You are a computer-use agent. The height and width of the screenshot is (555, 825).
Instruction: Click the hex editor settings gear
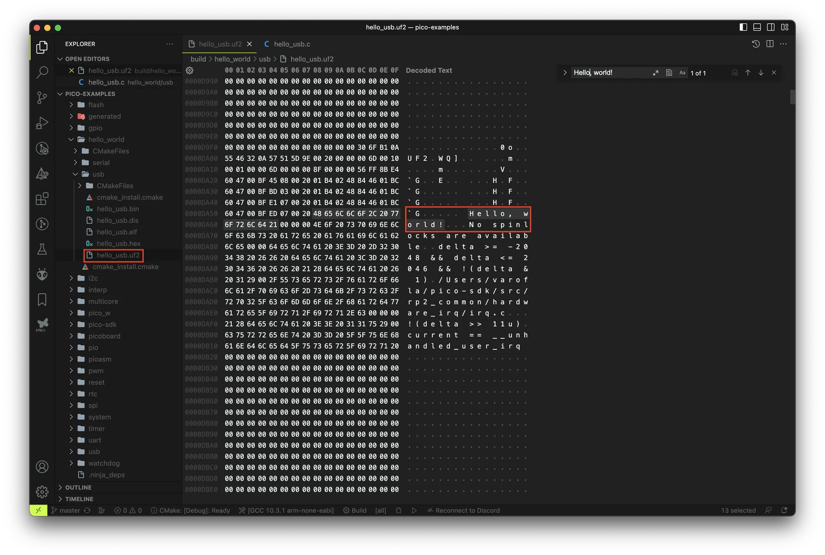pyautogui.click(x=189, y=70)
